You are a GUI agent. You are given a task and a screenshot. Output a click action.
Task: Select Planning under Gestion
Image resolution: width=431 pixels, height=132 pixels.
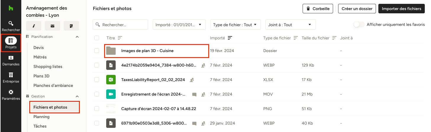tap(41, 117)
